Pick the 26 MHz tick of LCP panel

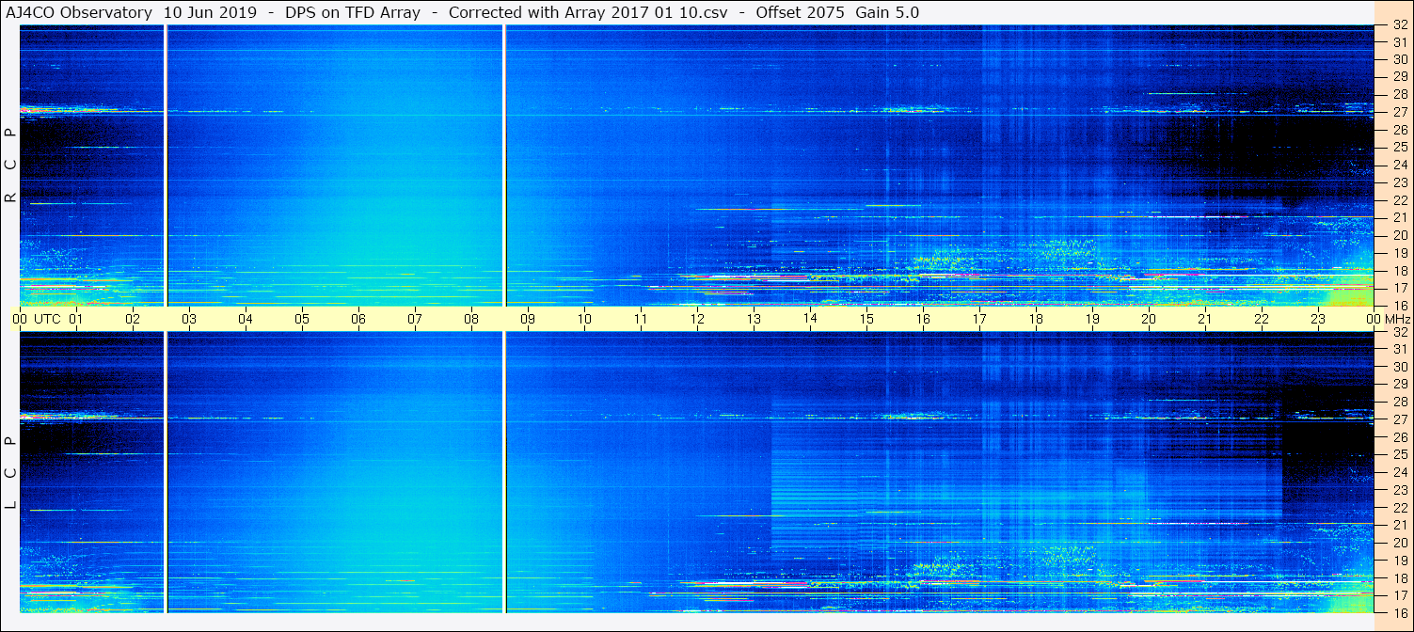[x=1399, y=436]
